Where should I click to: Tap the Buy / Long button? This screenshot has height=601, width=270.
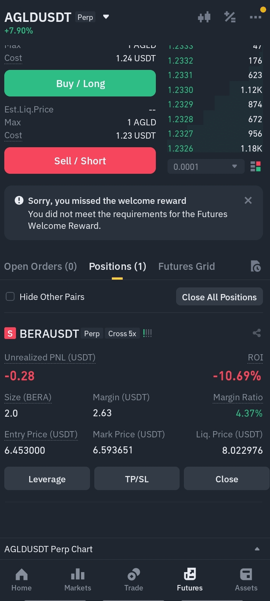pos(80,83)
